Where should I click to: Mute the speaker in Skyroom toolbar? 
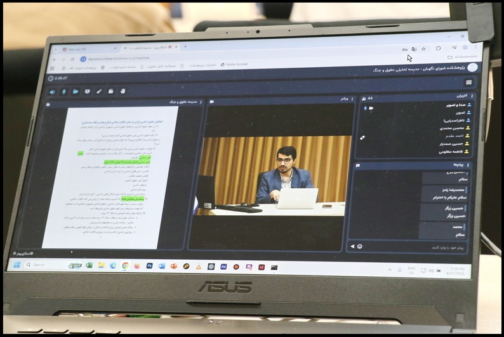click(x=53, y=91)
